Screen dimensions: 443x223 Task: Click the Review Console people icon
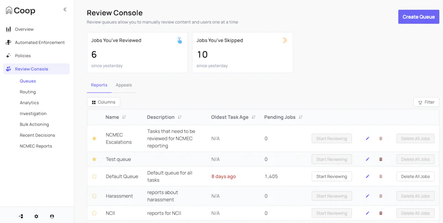pyautogui.click(x=8, y=69)
